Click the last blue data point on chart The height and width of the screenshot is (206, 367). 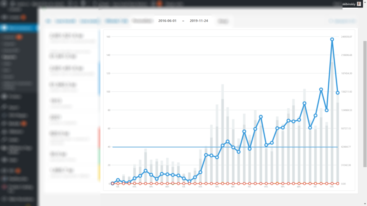[x=338, y=93]
